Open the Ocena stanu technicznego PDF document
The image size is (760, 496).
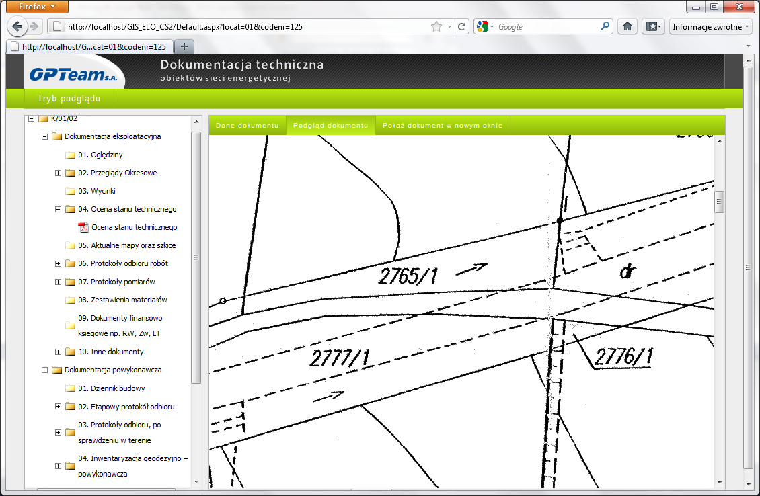coord(135,227)
